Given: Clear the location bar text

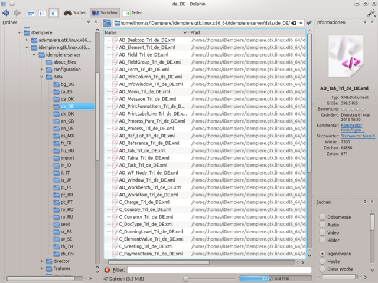Looking at the screenshot, I should (295, 22).
